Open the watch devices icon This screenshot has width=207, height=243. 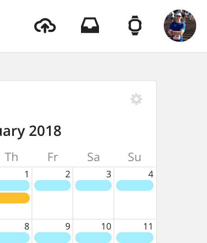pyautogui.click(x=135, y=25)
